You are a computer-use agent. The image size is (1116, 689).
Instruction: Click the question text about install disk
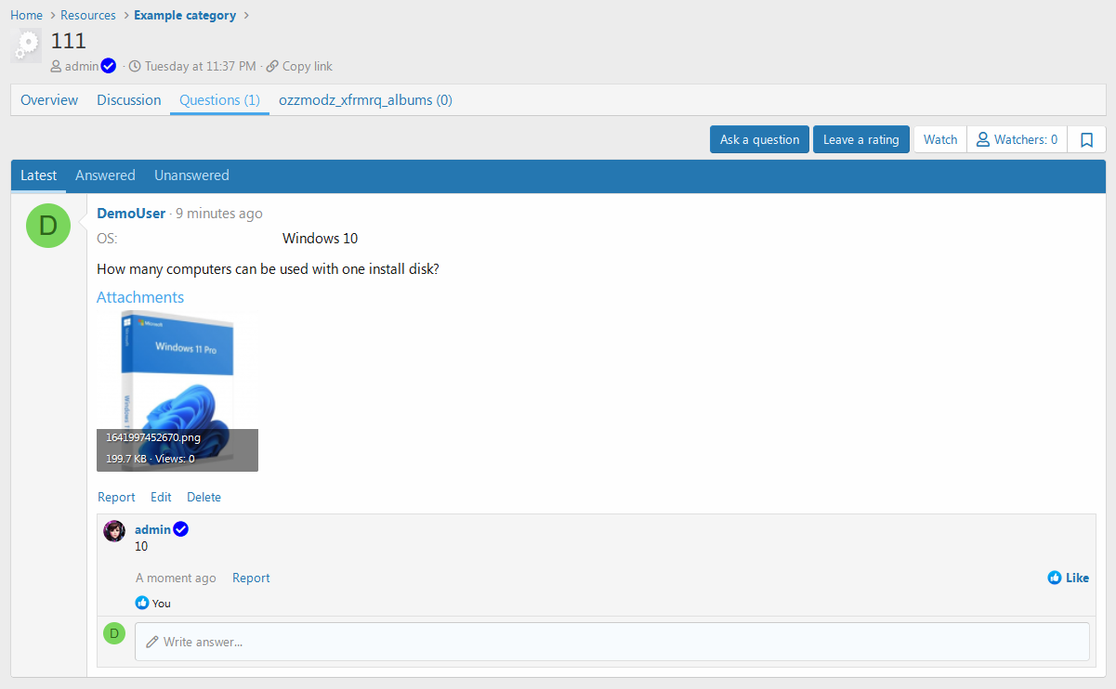[x=268, y=269]
